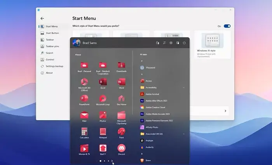Click Brad Sams user avatar

77,43
